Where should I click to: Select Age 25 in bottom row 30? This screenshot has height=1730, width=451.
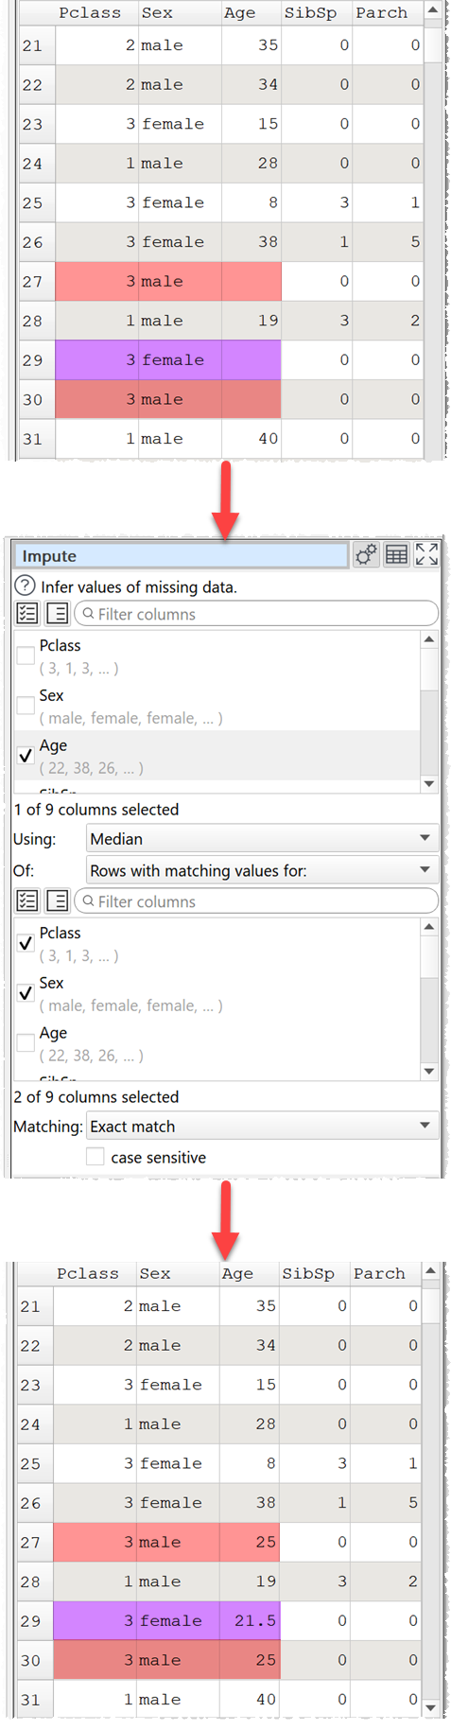coord(250,1660)
